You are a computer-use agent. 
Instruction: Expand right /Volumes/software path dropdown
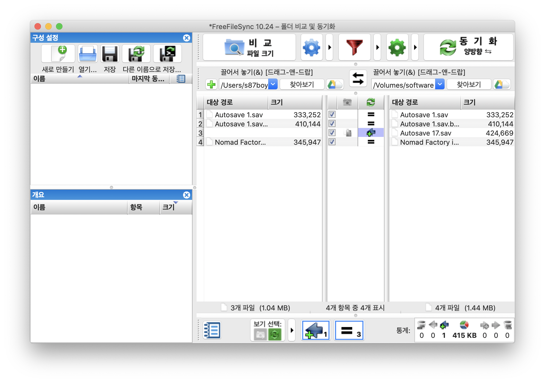click(x=440, y=84)
